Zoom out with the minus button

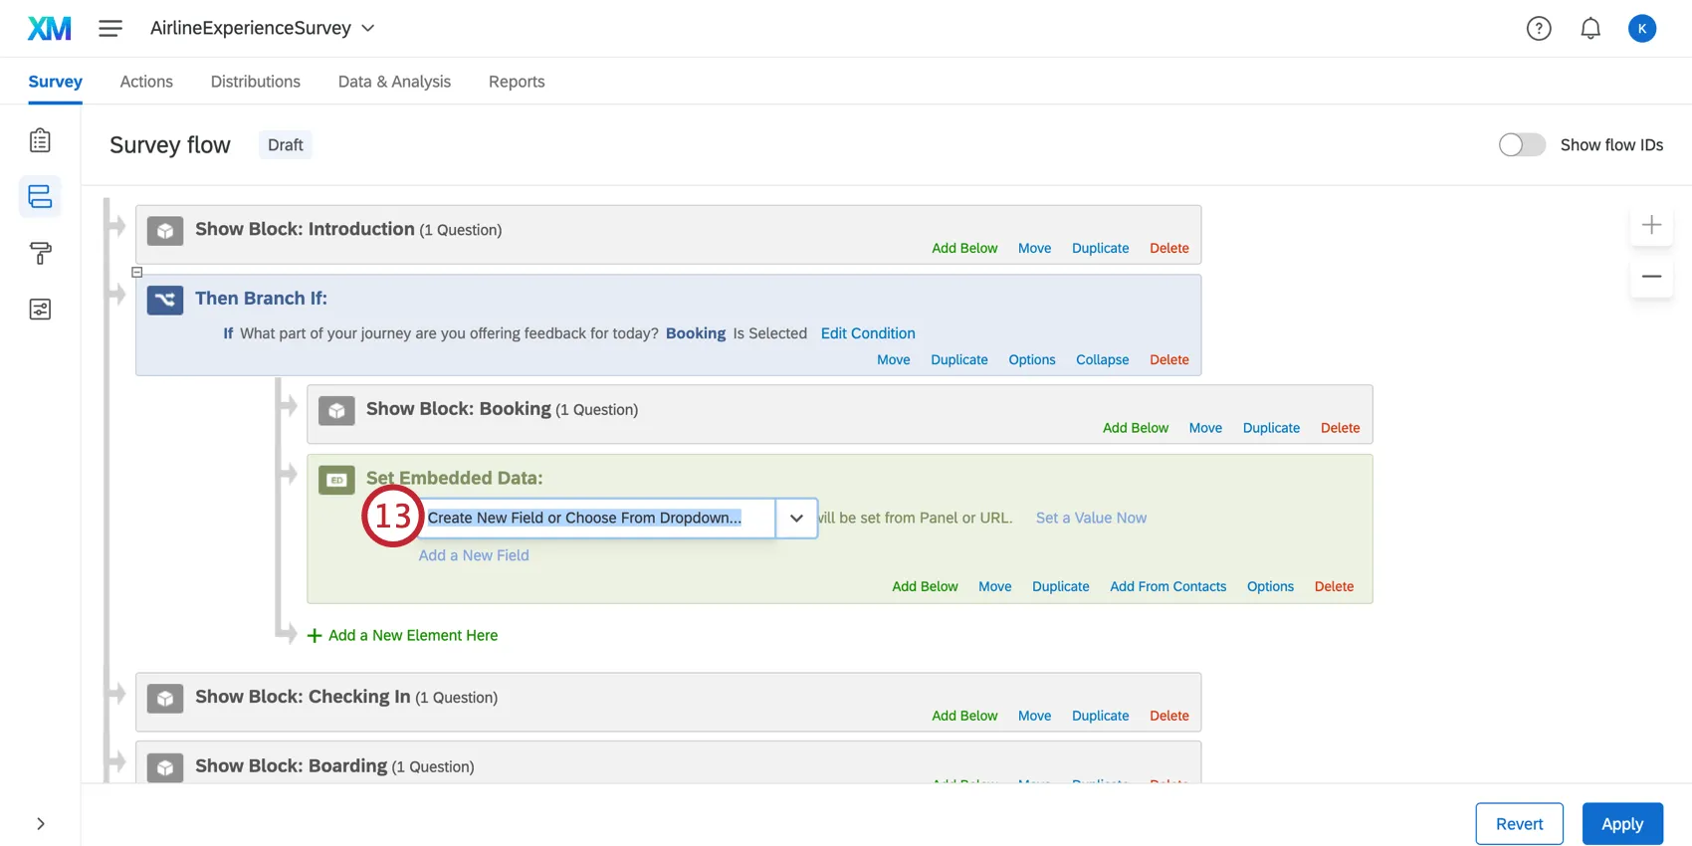[x=1651, y=277]
